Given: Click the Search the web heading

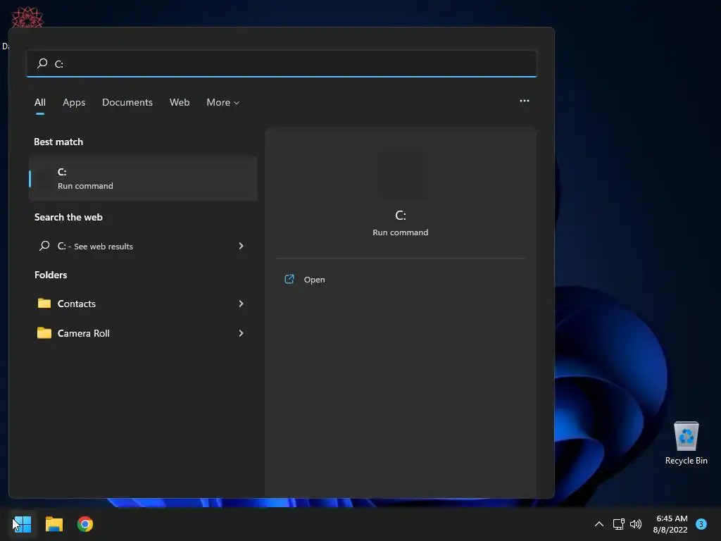Looking at the screenshot, I should click(x=68, y=217).
